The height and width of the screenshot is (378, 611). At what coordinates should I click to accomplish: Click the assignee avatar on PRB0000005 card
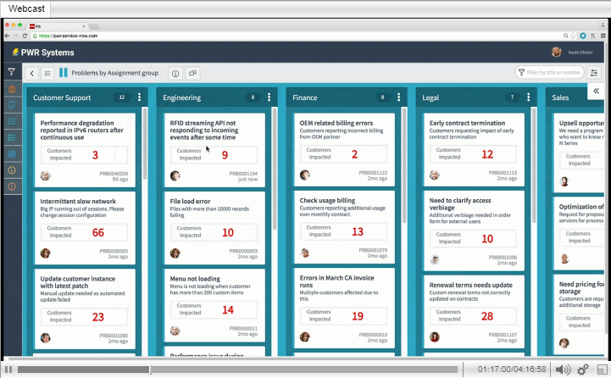pos(46,253)
